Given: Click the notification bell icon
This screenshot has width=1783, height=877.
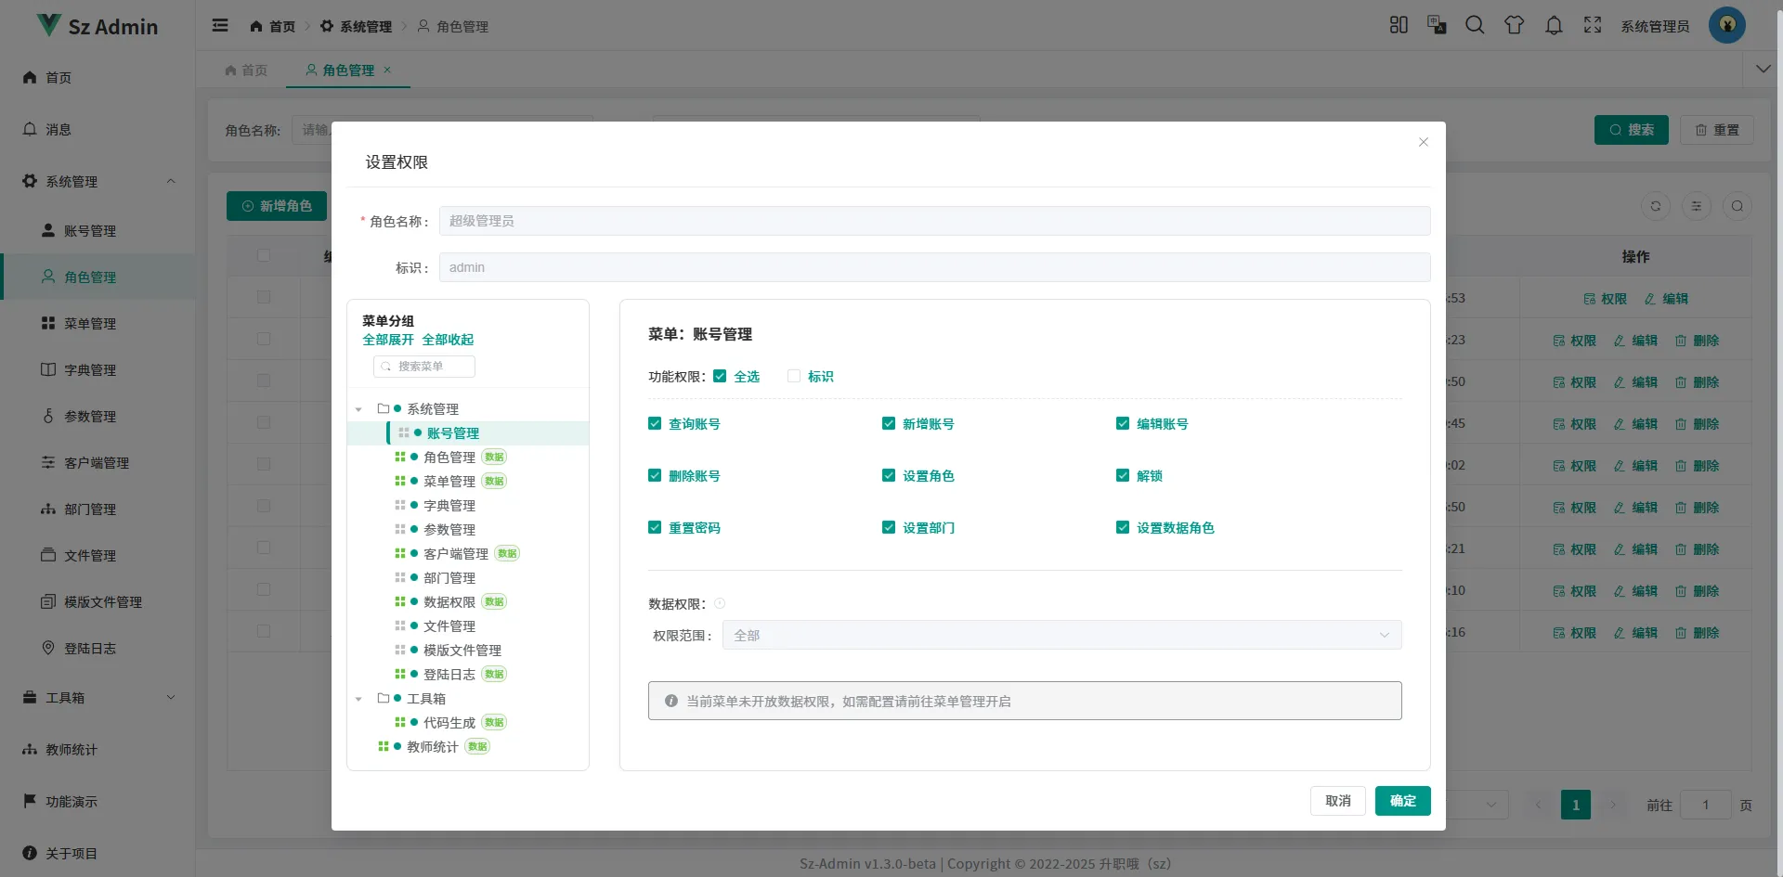Looking at the screenshot, I should tap(1554, 26).
